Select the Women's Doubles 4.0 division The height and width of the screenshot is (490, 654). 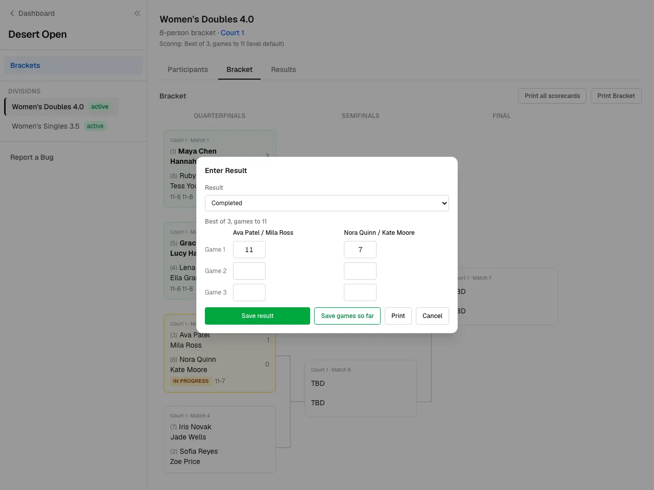click(x=61, y=107)
